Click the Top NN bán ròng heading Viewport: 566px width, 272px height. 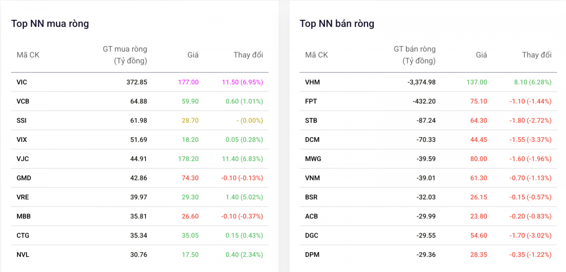(337, 24)
